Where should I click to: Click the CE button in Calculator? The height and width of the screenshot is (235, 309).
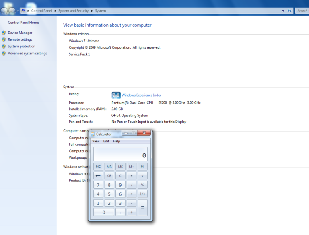click(x=109, y=176)
